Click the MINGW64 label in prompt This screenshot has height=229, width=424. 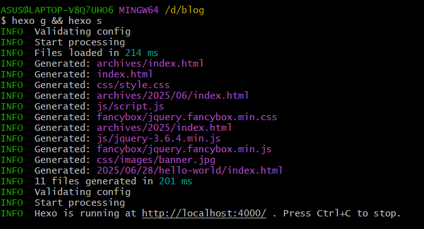[138, 10]
